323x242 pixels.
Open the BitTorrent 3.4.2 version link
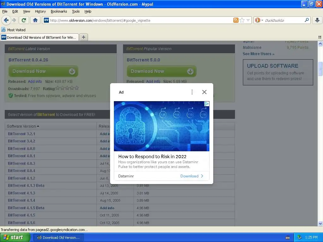click(x=21, y=141)
